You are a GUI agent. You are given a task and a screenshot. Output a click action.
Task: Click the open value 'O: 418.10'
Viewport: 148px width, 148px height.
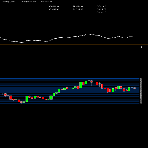pos(54,7)
